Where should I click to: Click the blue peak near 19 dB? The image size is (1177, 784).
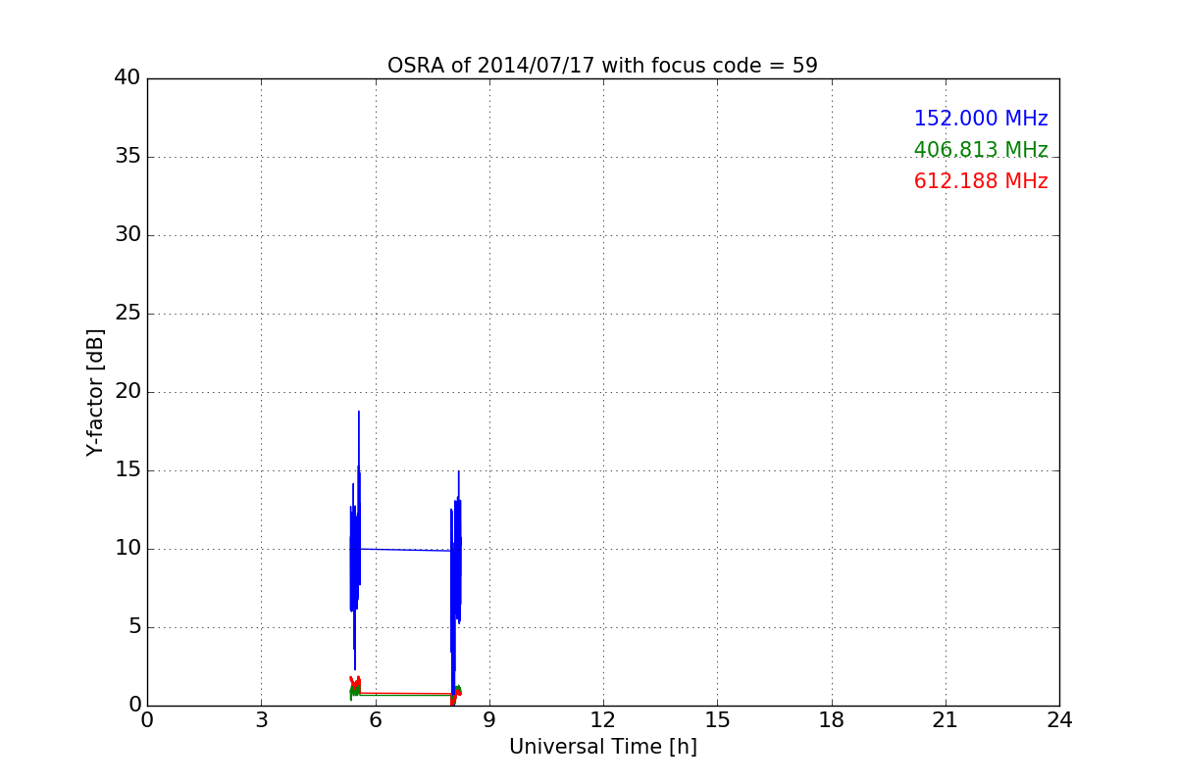pyautogui.click(x=359, y=413)
